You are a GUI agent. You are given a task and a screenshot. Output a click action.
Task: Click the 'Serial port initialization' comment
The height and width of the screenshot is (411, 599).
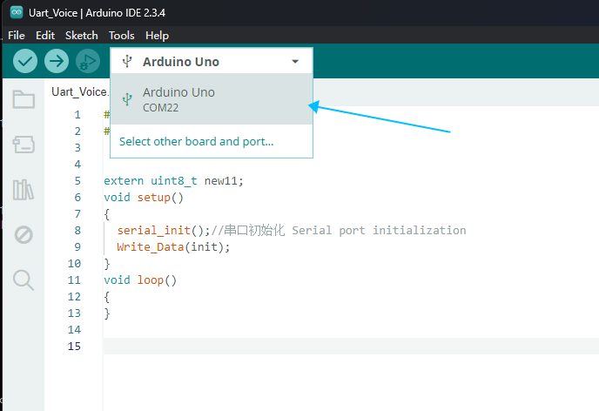coord(379,231)
